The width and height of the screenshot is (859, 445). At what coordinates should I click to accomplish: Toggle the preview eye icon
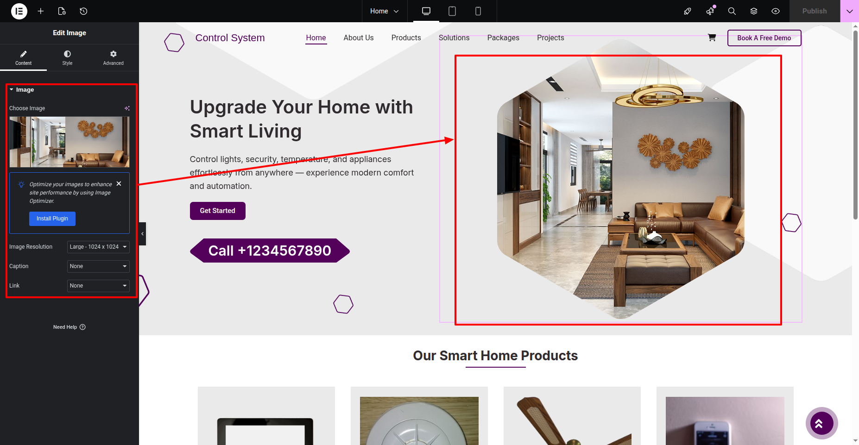pyautogui.click(x=776, y=11)
